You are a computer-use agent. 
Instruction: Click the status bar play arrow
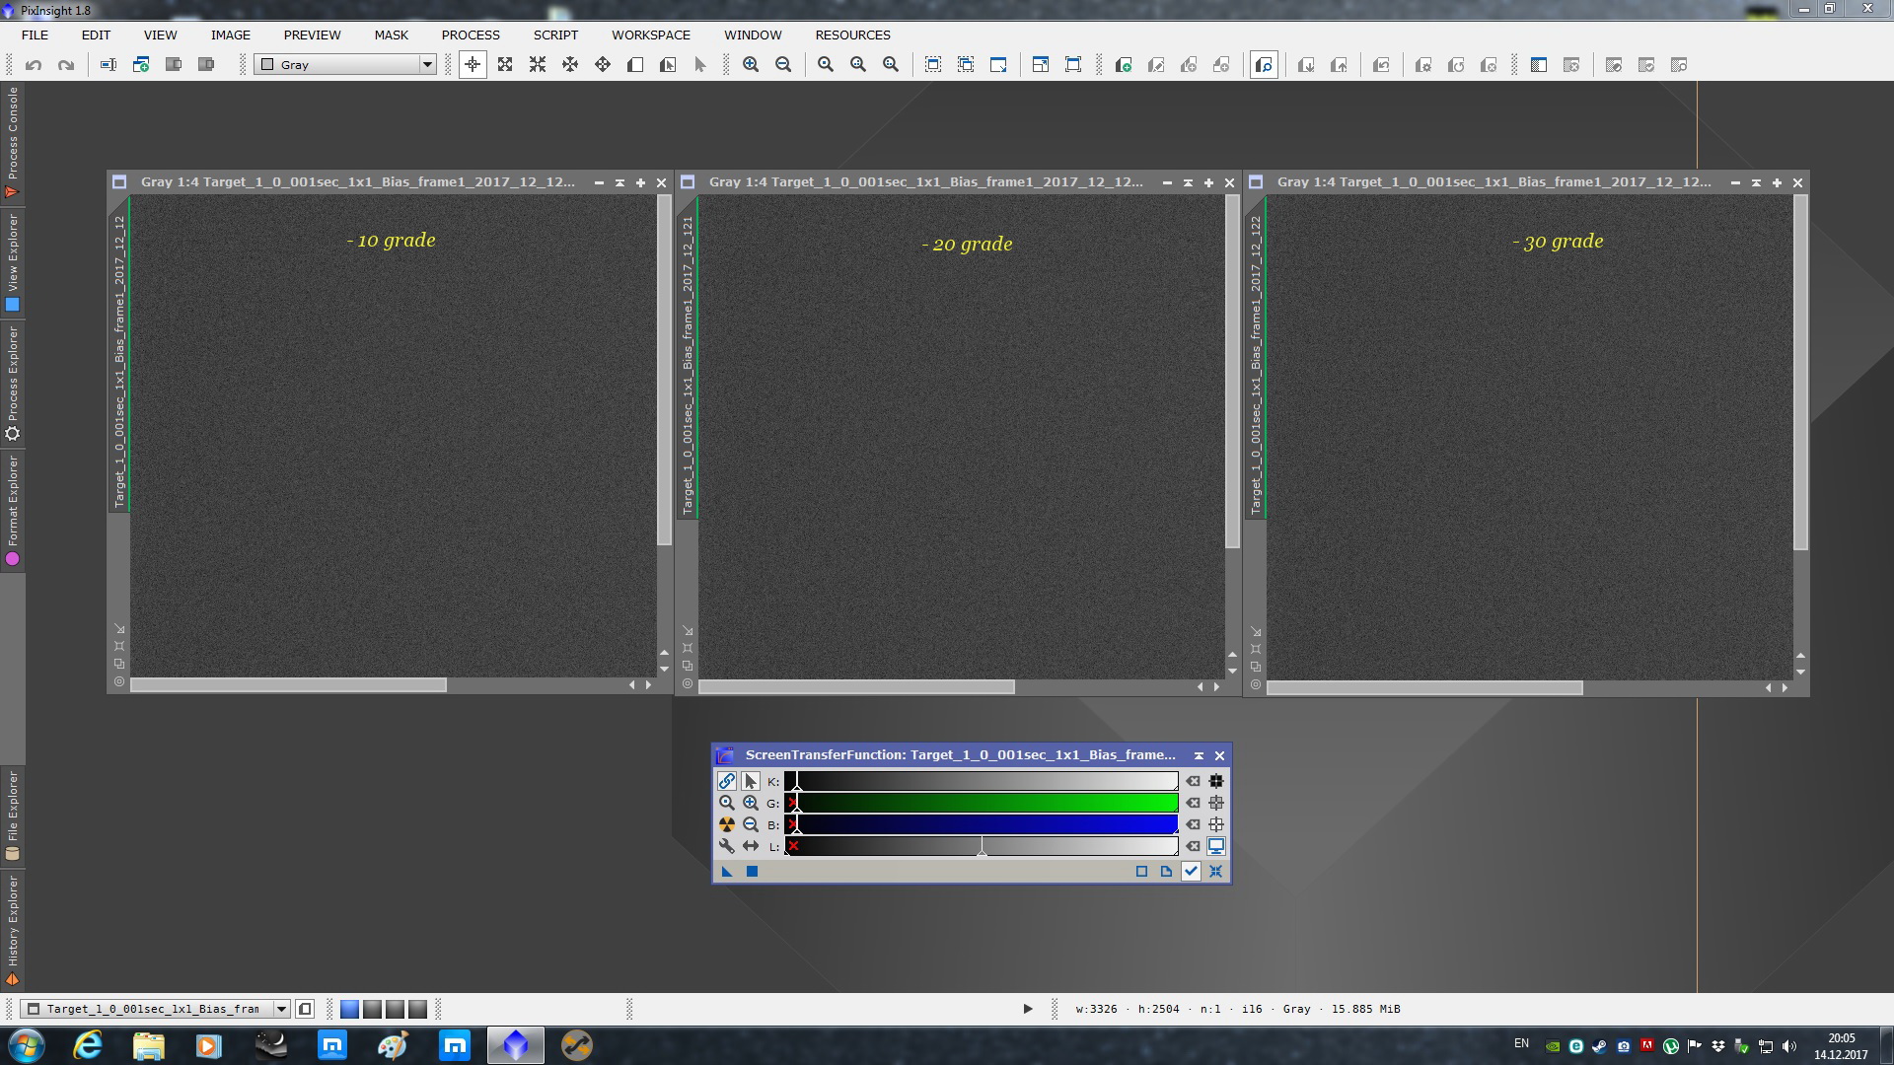tap(1027, 1009)
